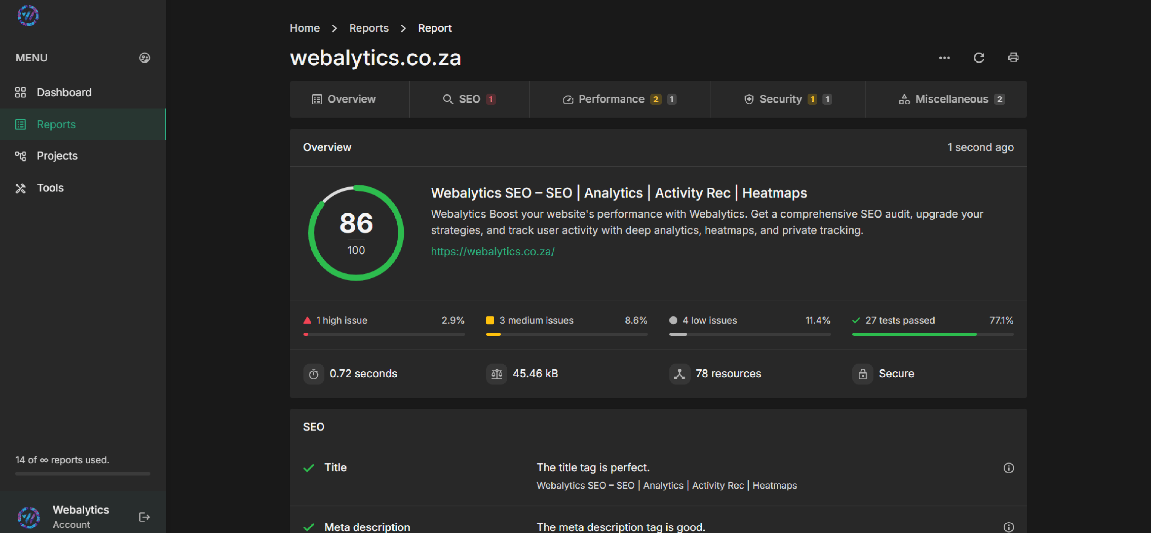
Task: Open the report options ellipsis menu
Action: (x=944, y=57)
